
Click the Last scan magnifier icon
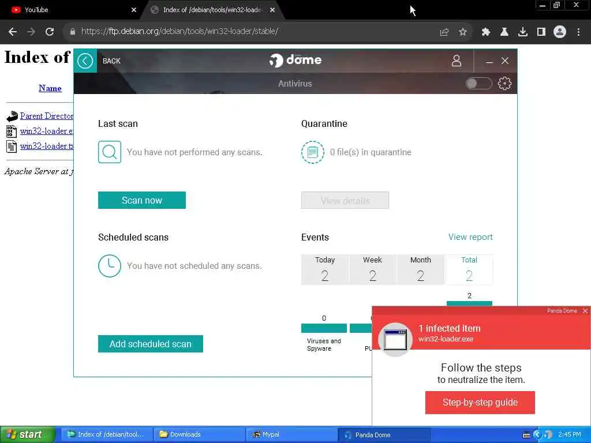pyautogui.click(x=110, y=152)
